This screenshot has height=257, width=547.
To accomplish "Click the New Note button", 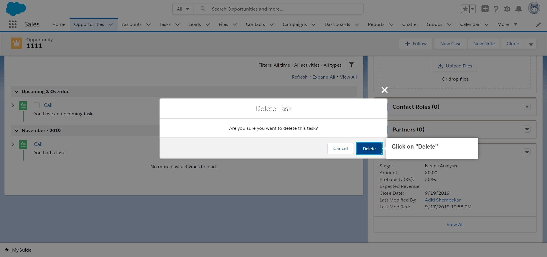I will 484,44.
